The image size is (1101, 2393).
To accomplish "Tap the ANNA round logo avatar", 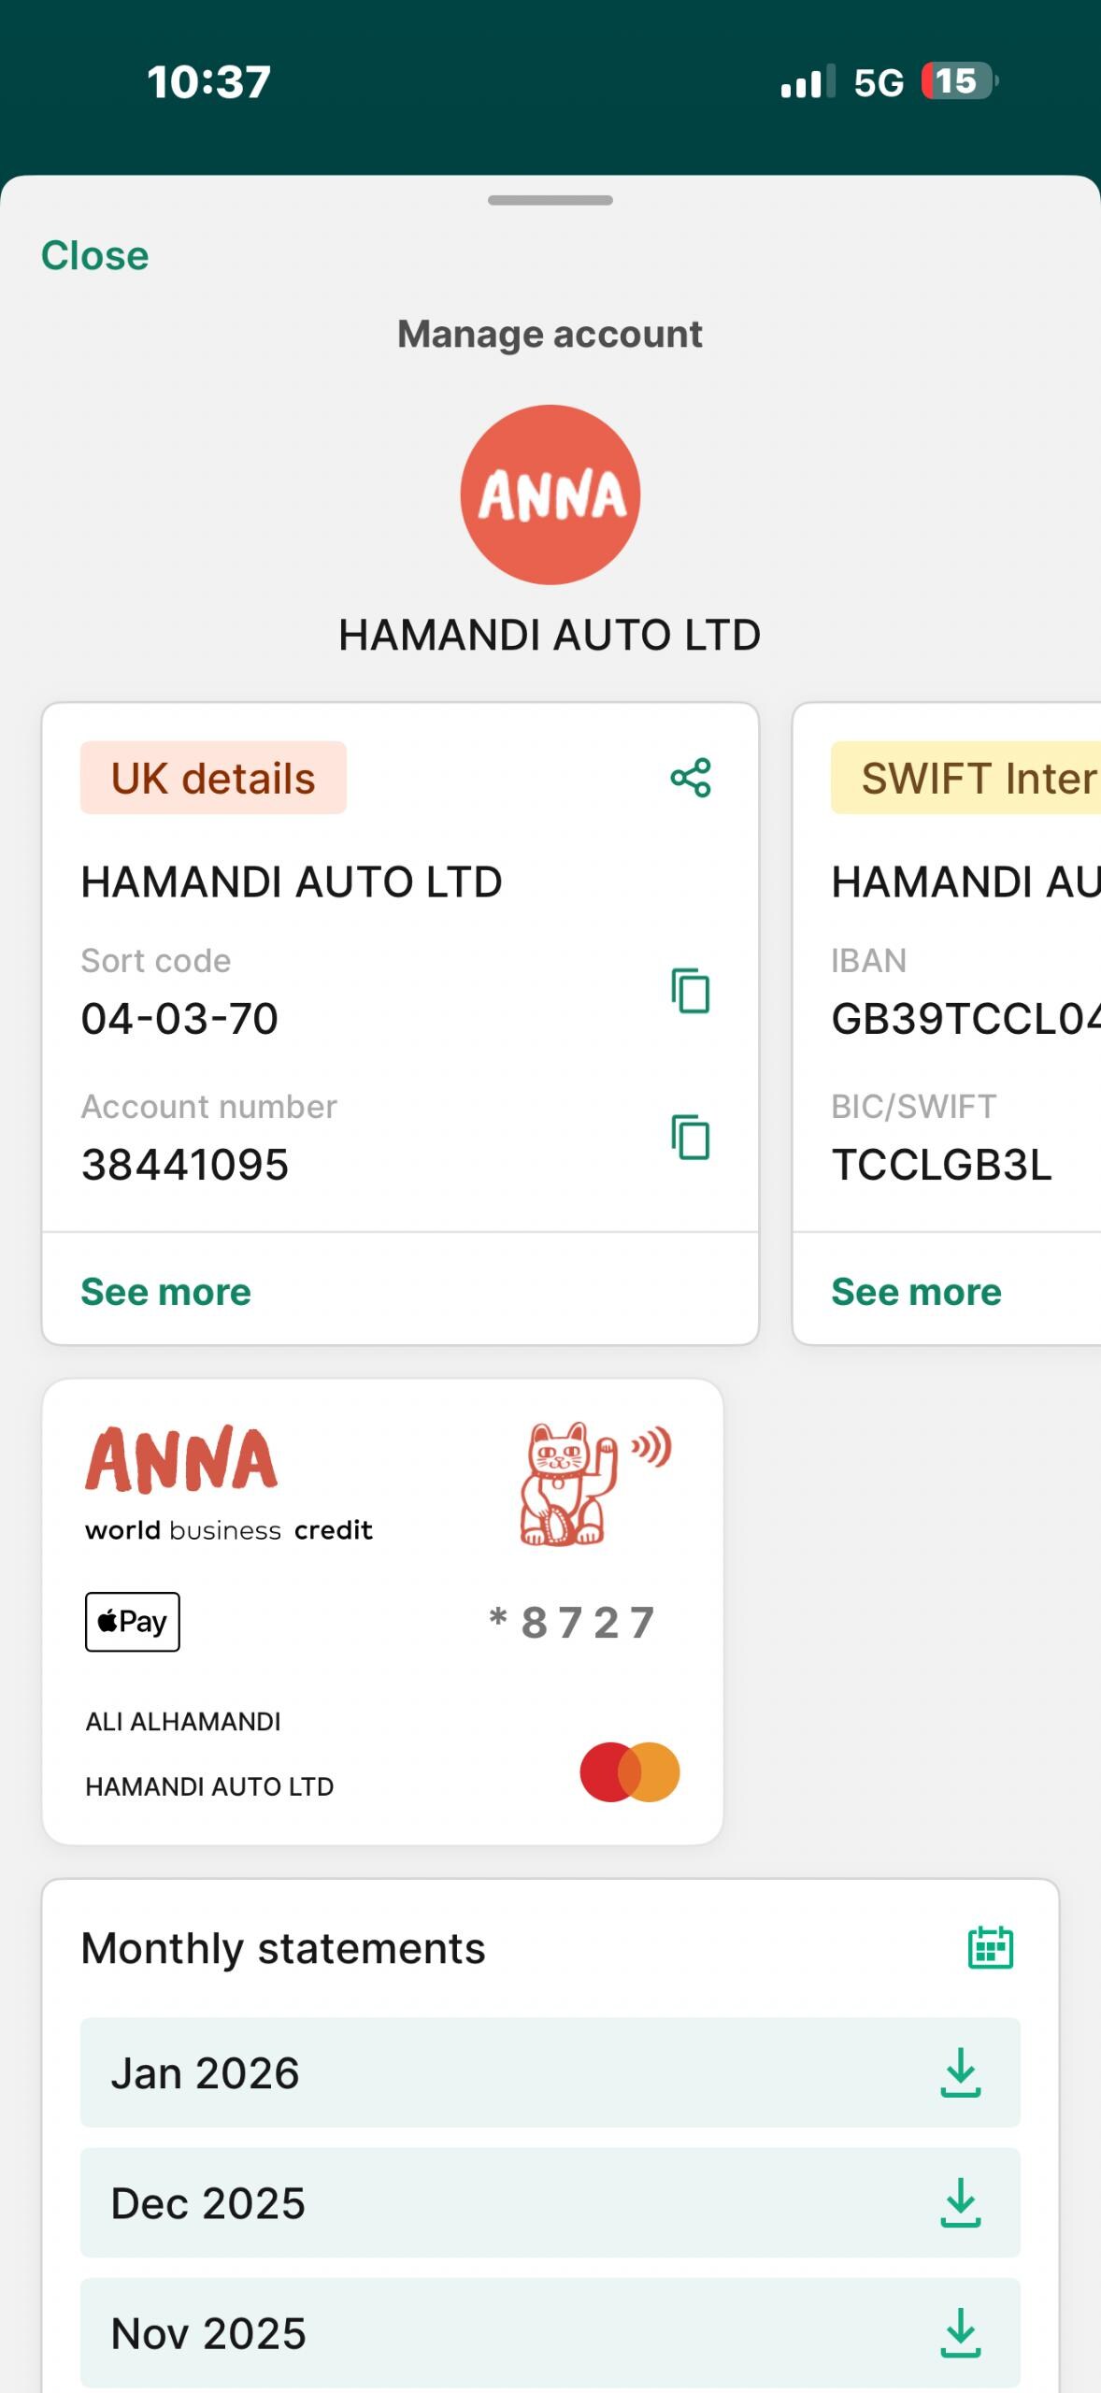I will [x=550, y=494].
